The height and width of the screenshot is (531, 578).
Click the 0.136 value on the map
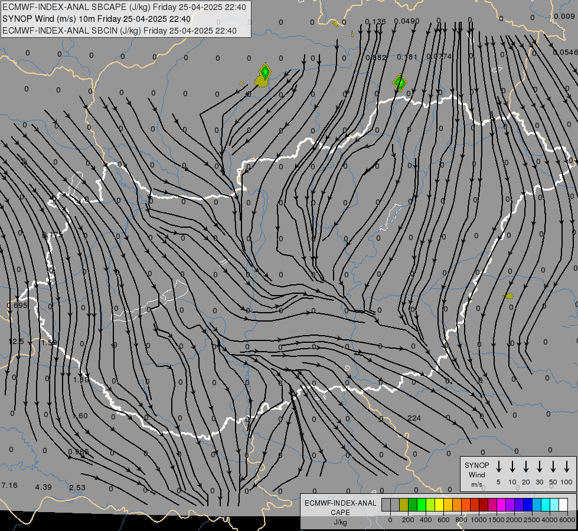click(x=375, y=22)
